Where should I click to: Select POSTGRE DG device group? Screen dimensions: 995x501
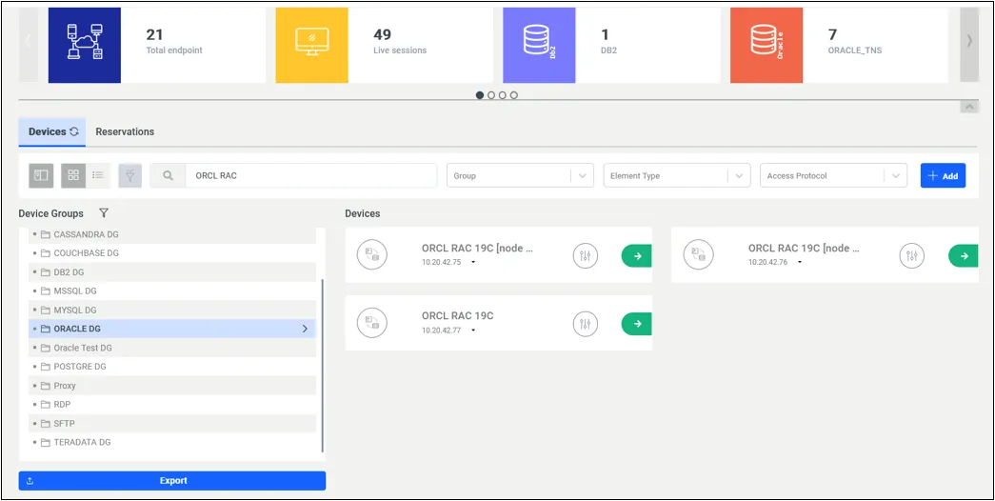pyautogui.click(x=172, y=367)
